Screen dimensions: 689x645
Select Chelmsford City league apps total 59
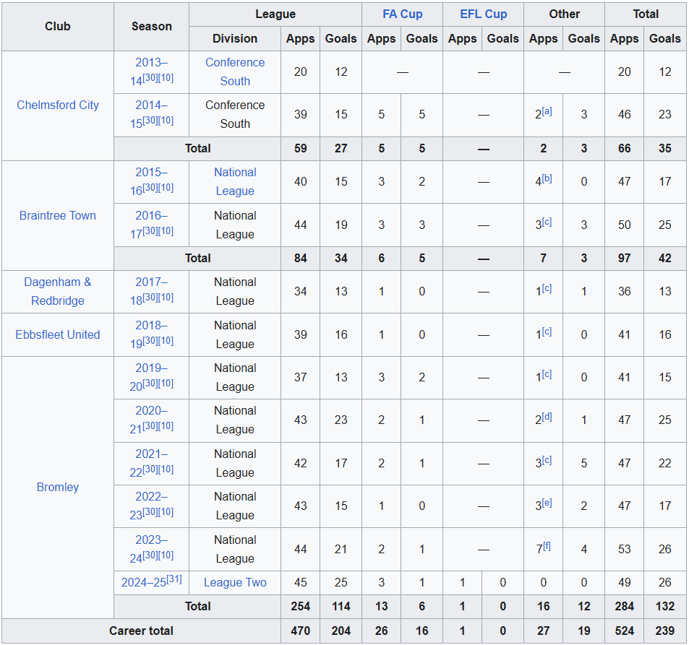[x=301, y=148]
